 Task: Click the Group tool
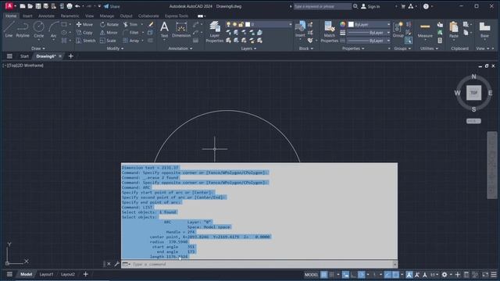coord(398,30)
